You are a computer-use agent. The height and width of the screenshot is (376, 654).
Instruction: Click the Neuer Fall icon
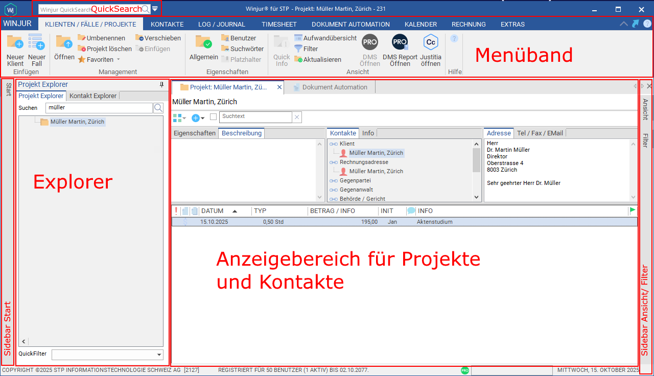[36, 42]
